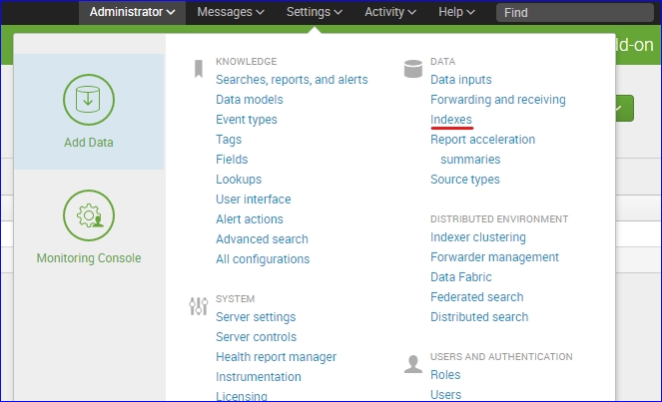Viewport: 662px width, 402px height.
Task: Open the Roles link
Action: (445, 375)
